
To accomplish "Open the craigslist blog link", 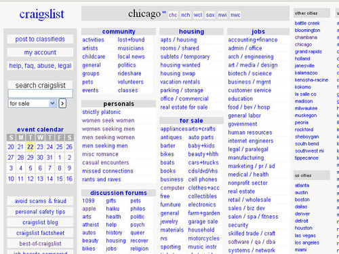I will 40,223.
